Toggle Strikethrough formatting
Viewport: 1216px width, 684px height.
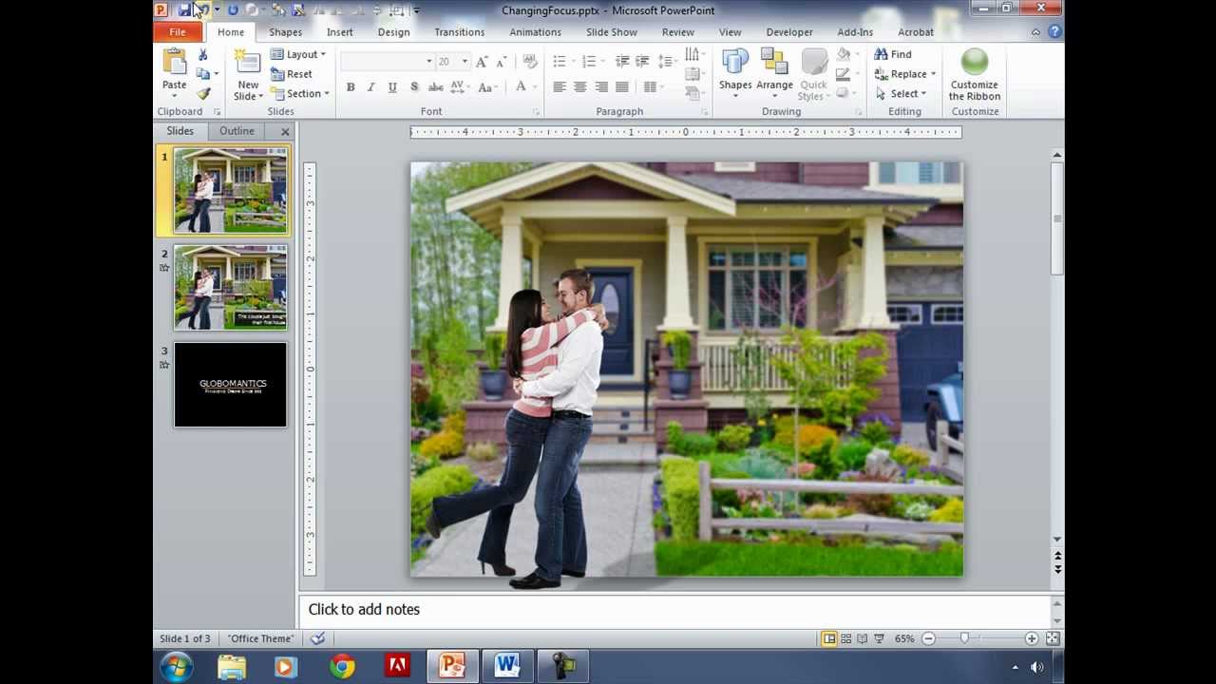pos(436,87)
